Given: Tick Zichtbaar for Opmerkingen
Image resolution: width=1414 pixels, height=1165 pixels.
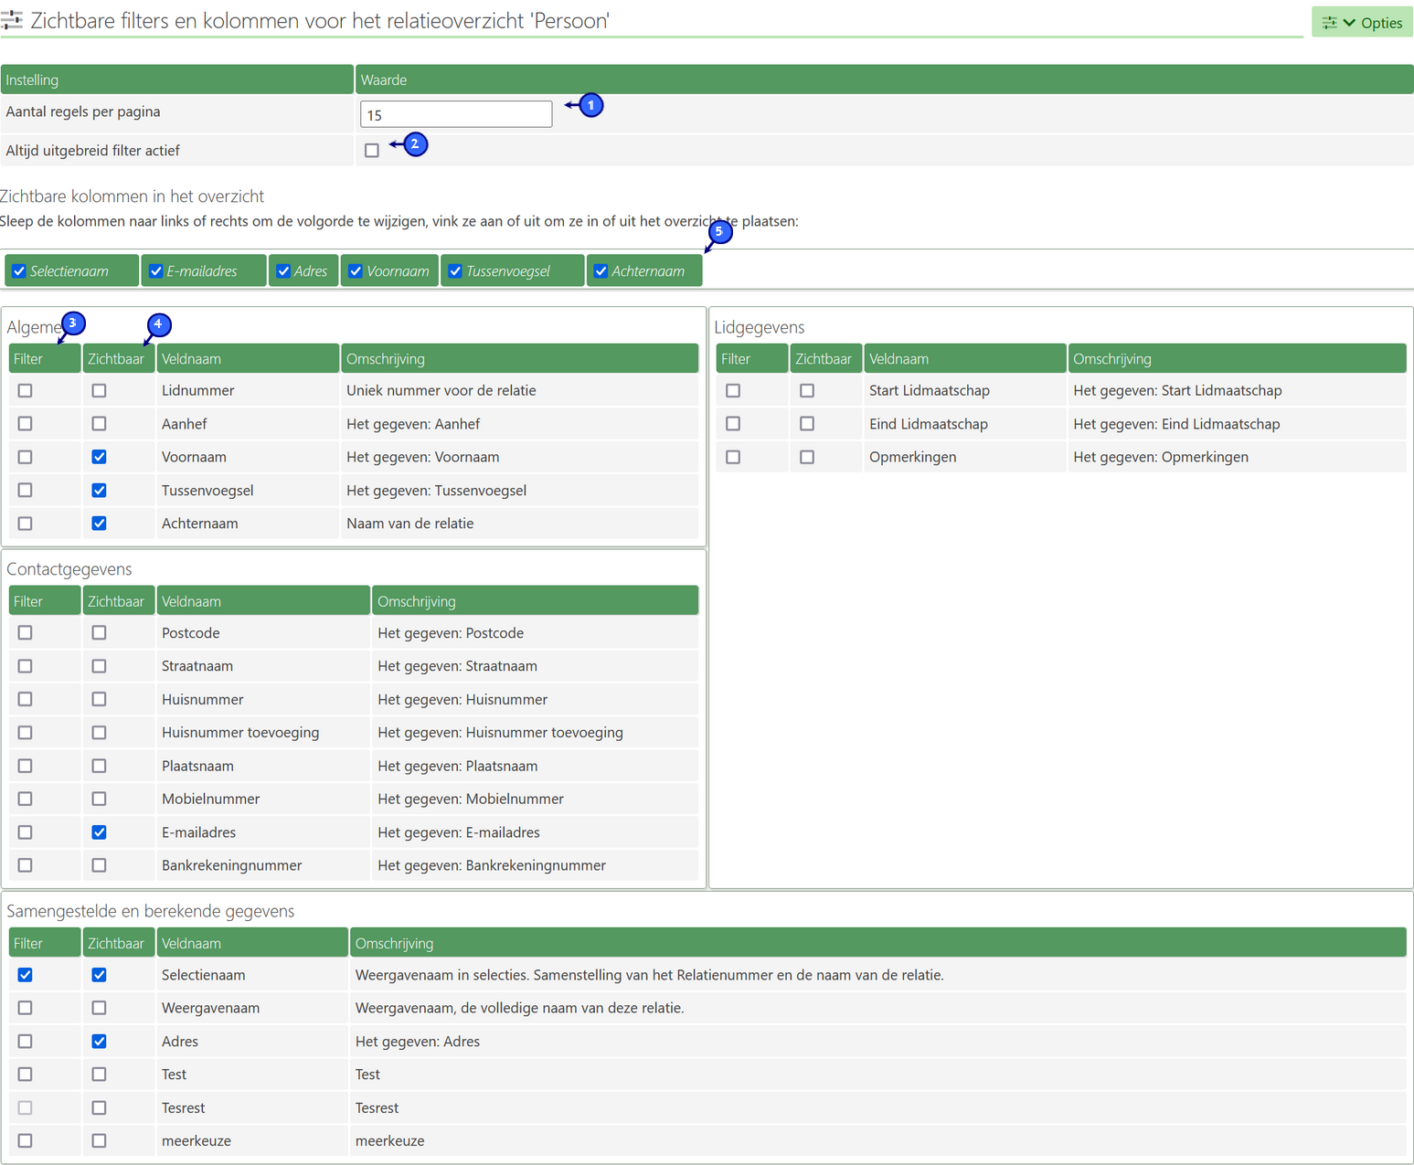Looking at the screenshot, I should (x=807, y=457).
